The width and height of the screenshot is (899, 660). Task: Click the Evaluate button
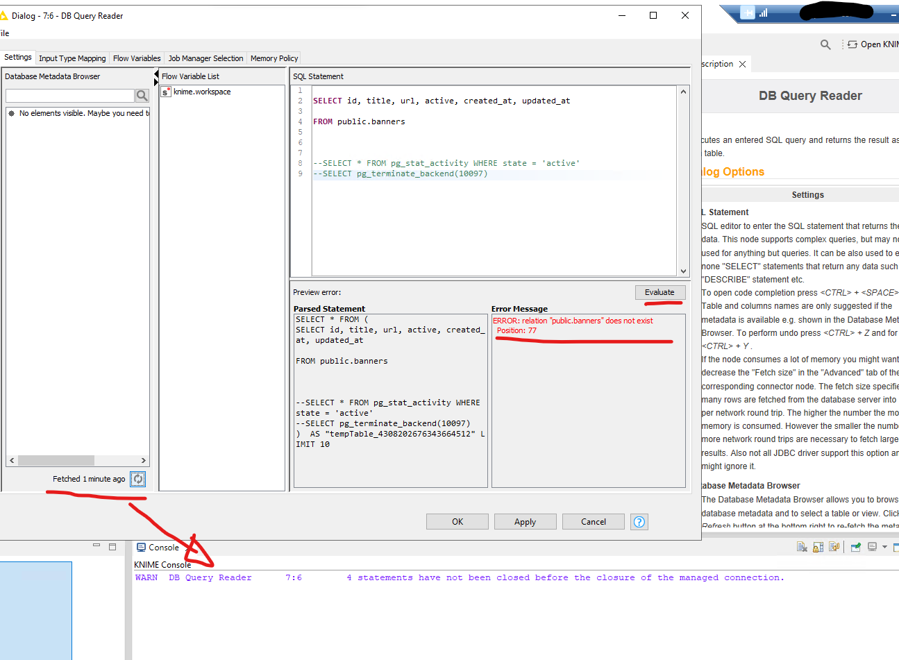tap(659, 292)
